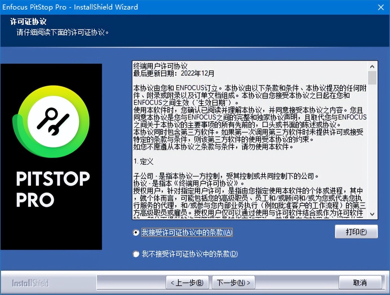Go back with 上一步(B) button
Viewport: 390px width, 295px height.
point(187,283)
